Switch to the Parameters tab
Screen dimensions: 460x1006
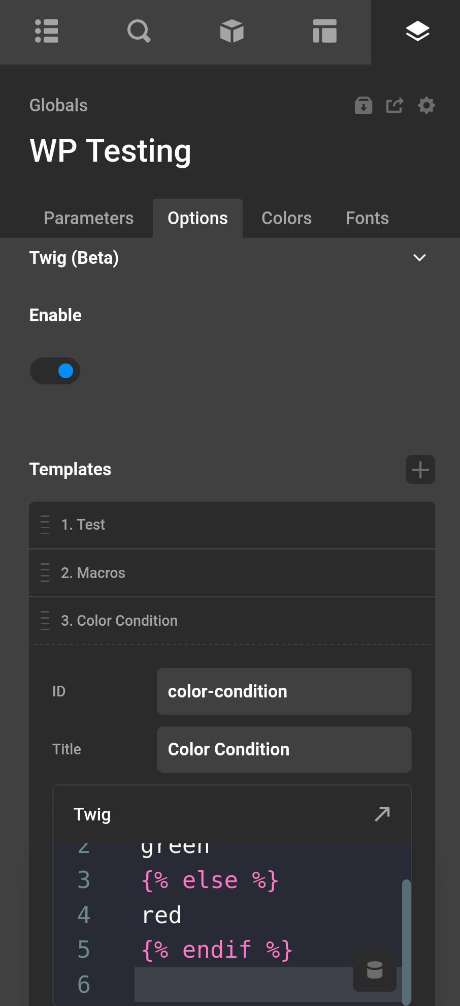coord(88,218)
